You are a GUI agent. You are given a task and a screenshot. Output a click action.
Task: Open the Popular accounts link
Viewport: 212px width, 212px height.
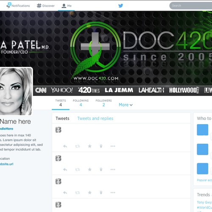(x=204, y=180)
